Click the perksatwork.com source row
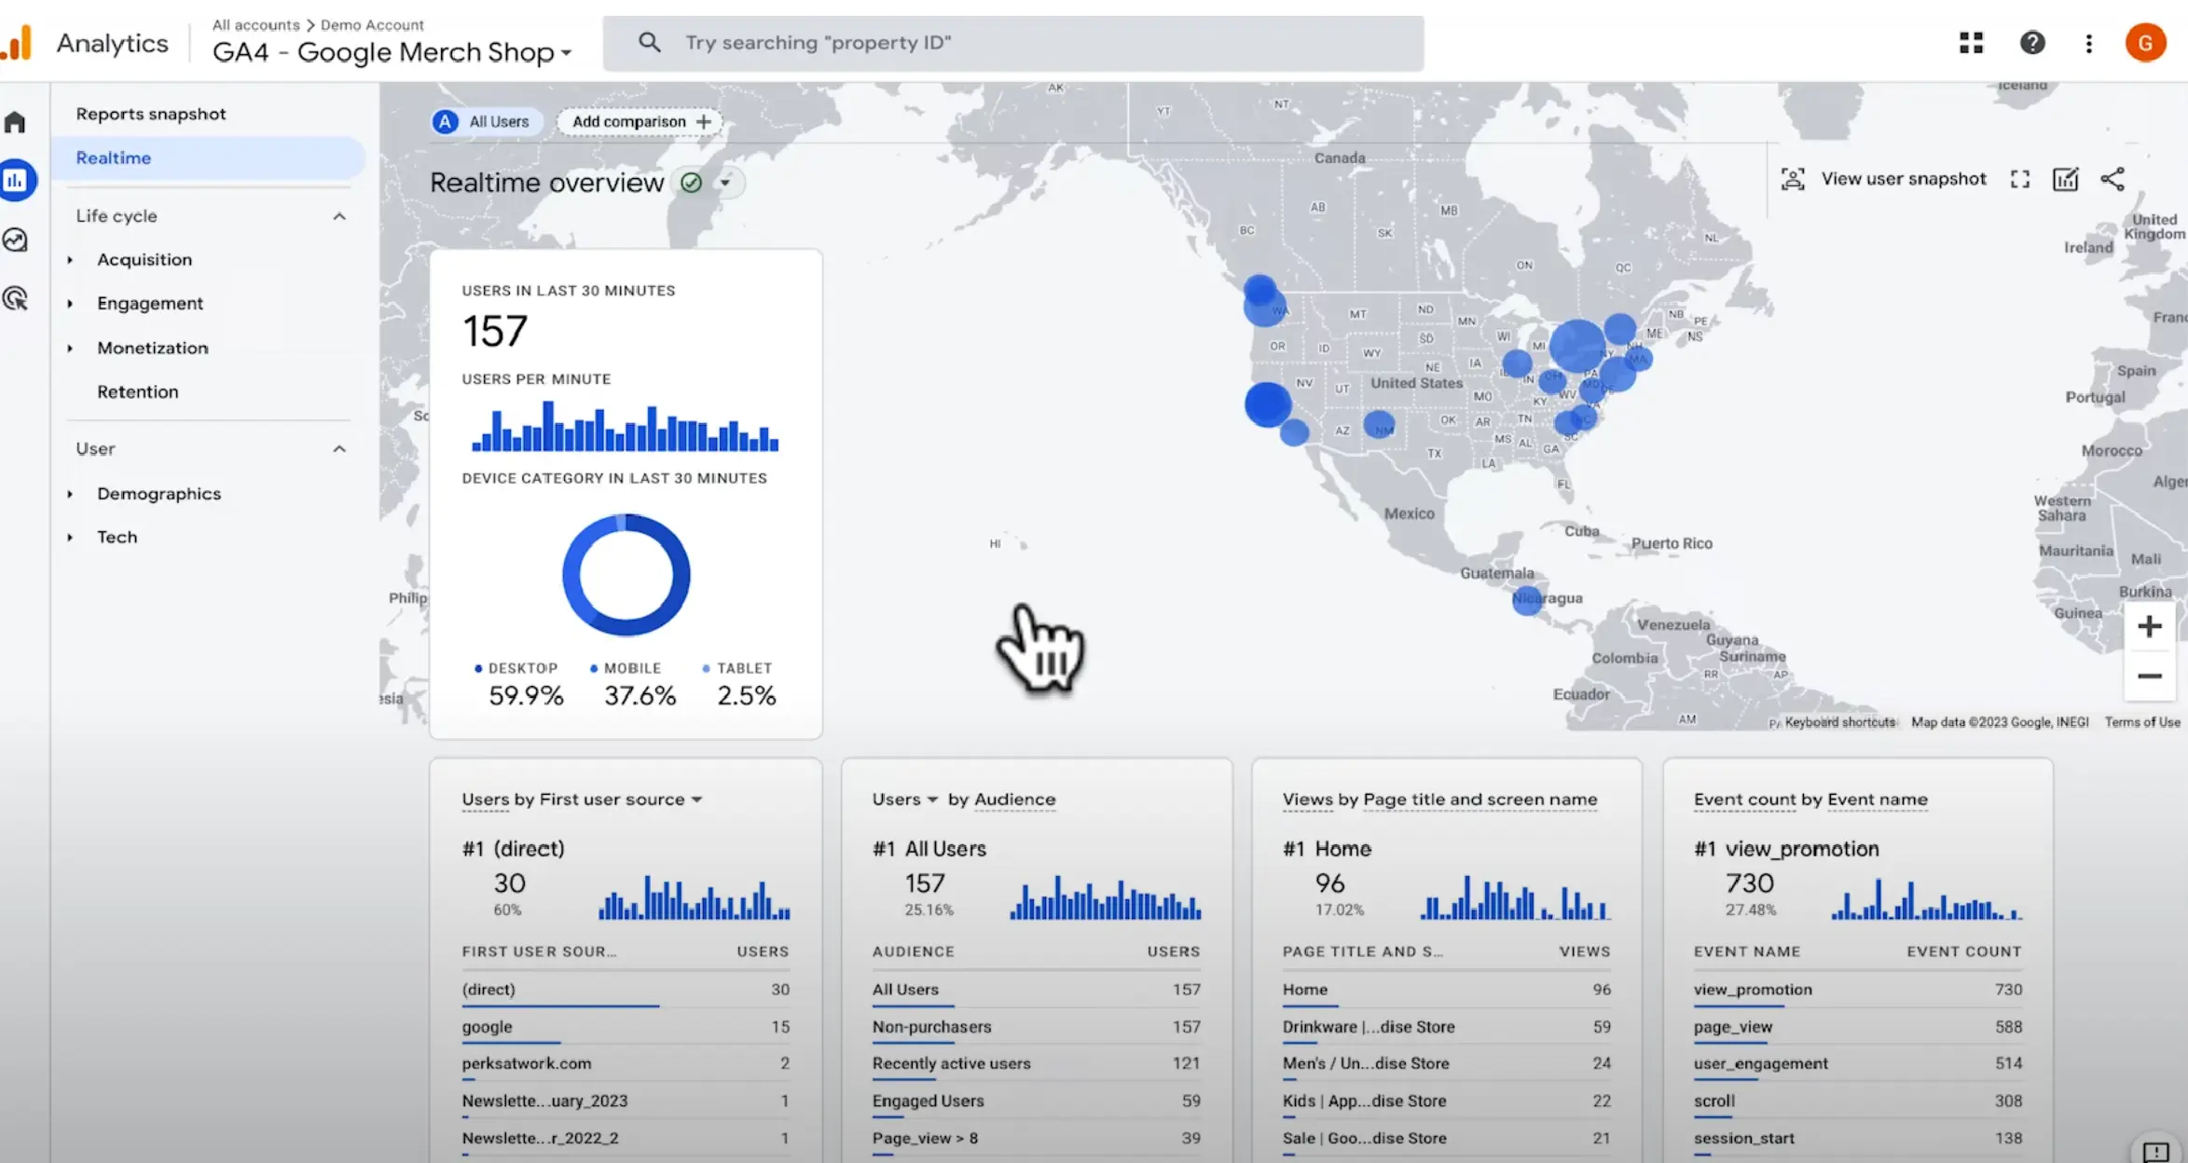This screenshot has width=2188, height=1163. click(x=626, y=1064)
